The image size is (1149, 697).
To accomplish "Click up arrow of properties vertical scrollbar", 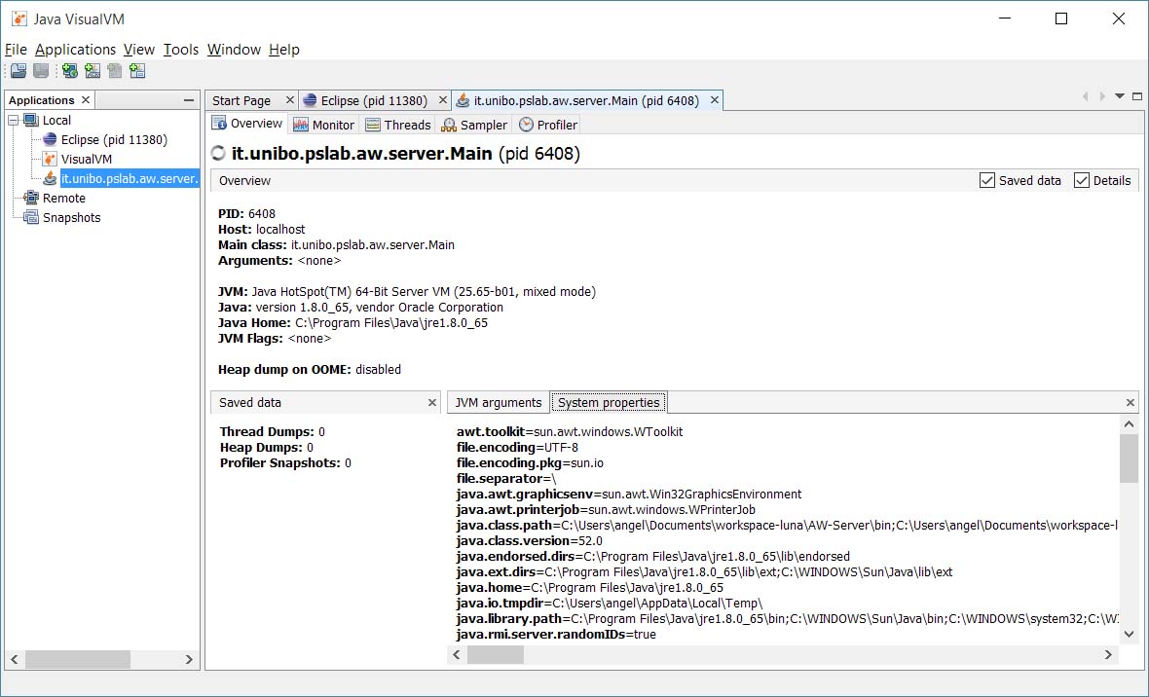I will tap(1130, 424).
